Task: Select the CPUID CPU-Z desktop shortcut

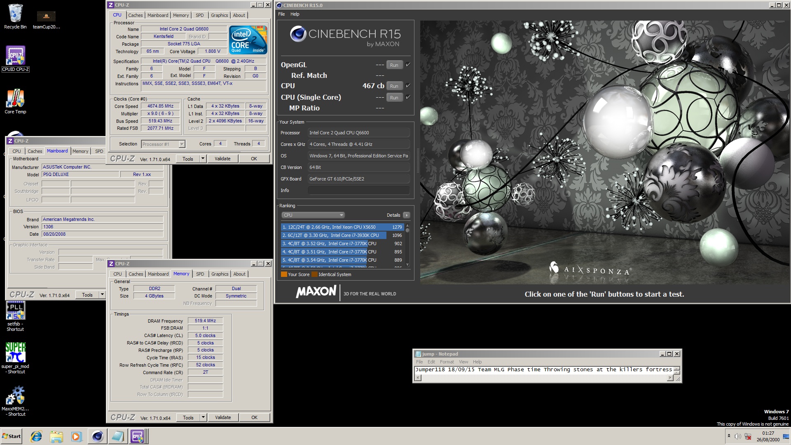Action: click(15, 59)
